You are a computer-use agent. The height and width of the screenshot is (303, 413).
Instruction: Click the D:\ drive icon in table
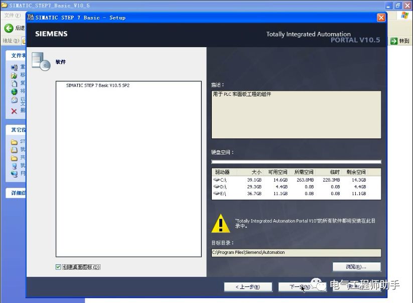(216, 187)
